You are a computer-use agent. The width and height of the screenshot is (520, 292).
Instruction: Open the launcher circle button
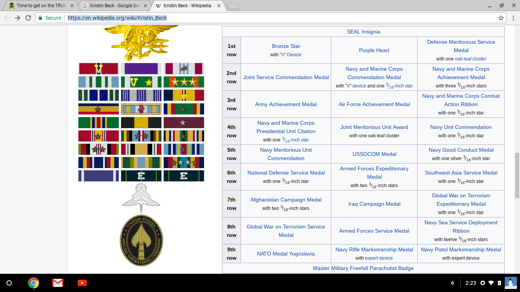tap(10, 283)
